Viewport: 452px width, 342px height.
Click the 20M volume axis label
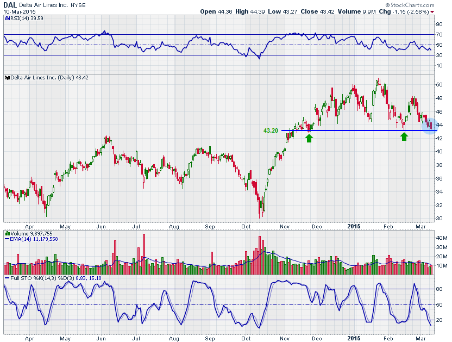click(442, 256)
